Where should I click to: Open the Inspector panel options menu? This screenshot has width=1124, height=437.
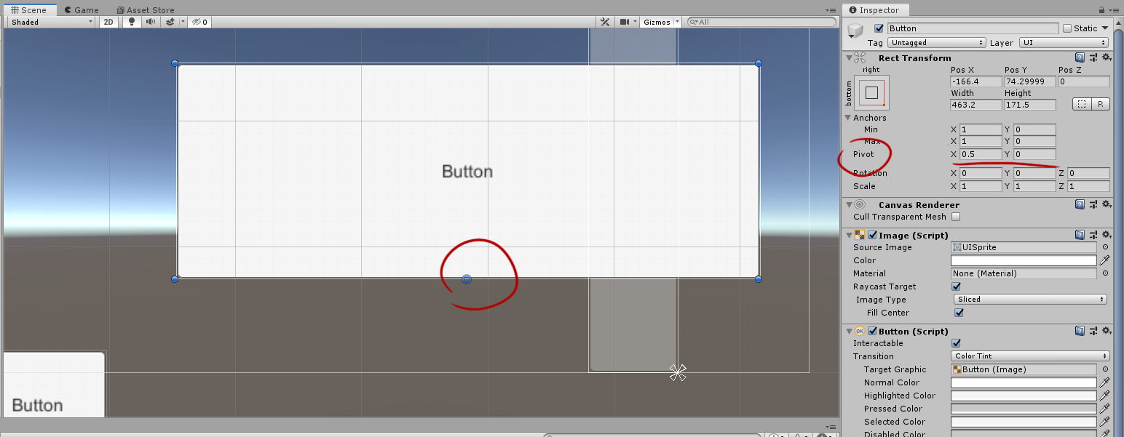pos(1115,10)
